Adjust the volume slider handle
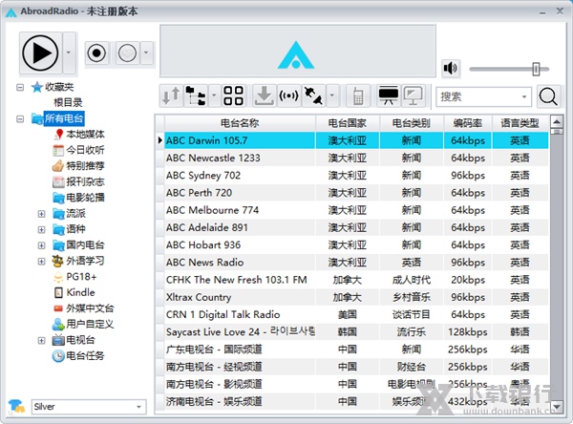This screenshot has height=424, width=573. (x=536, y=69)
